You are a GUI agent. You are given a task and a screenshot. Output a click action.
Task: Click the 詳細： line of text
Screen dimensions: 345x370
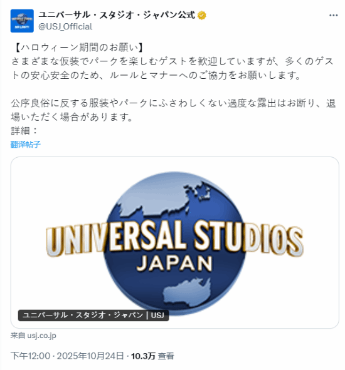24,130
